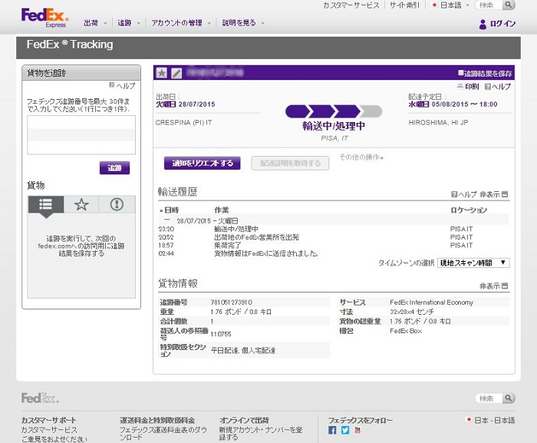Click HIROSHIMA, HI JP destination text
The width and height of the screenshot is (537, 443).
[438, 122]
